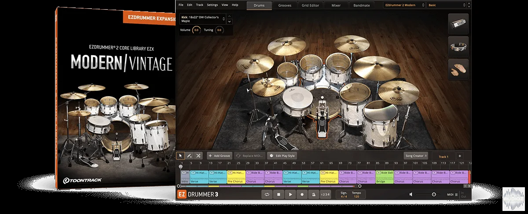Toggle loop playback mode
Image resolution: width=528 pixels, height=214 pixels.
[x=267, y=194]
